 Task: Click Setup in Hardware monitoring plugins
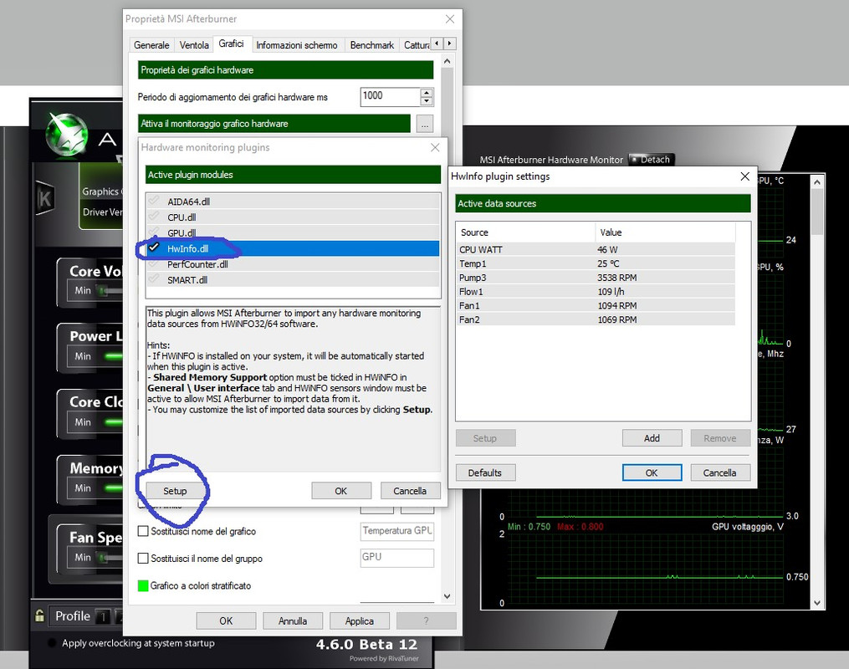point(175,491)
